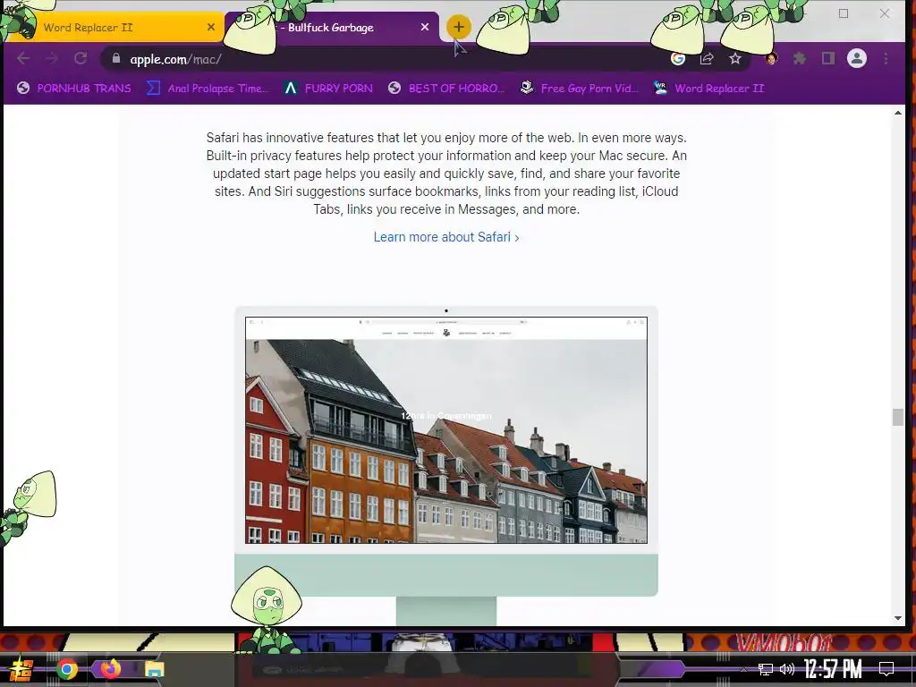Grab the vertical scrollbar thumb

pyautogui.click(x=898, y=417)
